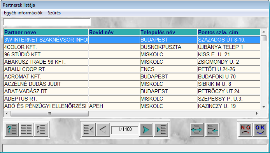Click the Rövid név column header
270x153 pixels.
tap(114, 32)
